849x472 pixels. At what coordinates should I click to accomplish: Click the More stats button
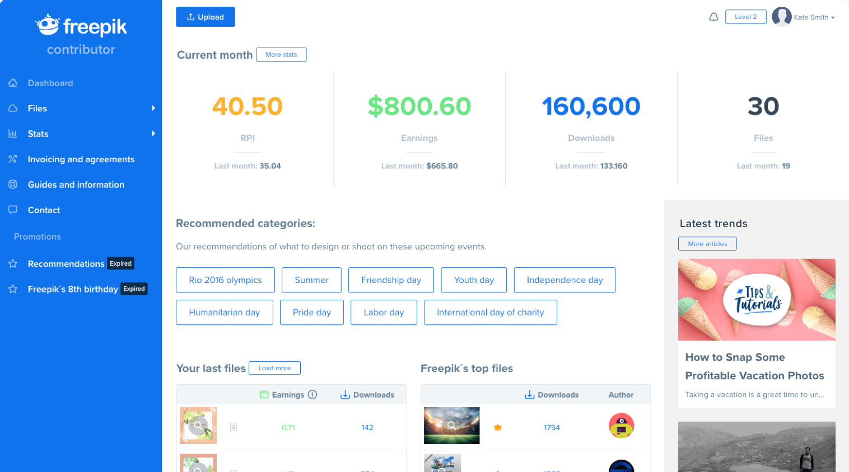(x=281, y=55)
